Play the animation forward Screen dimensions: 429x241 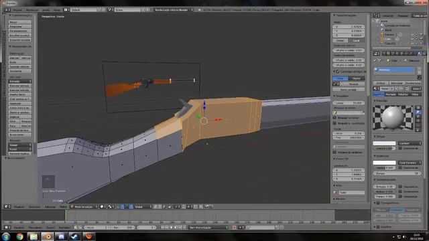[x=176, y=228]
